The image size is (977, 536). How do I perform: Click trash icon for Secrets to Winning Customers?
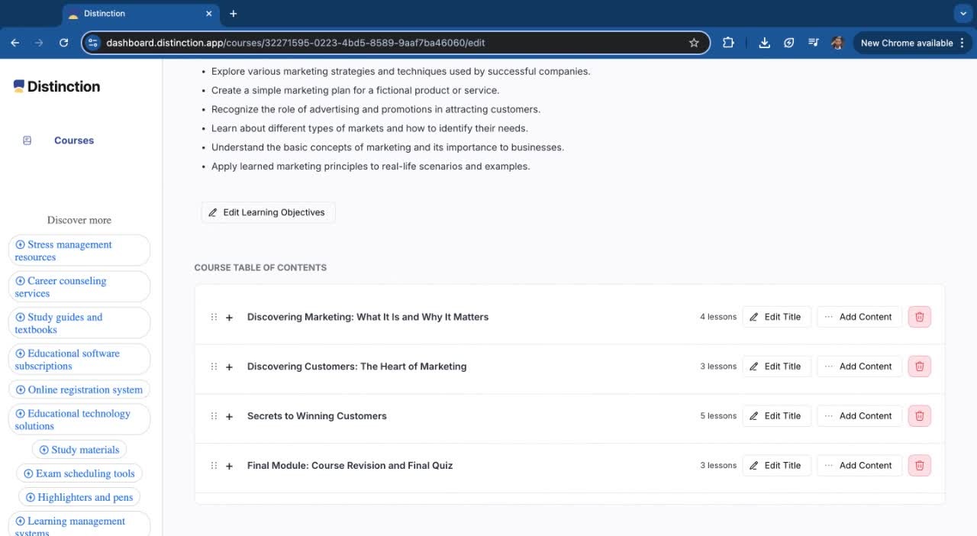[919, 416]
